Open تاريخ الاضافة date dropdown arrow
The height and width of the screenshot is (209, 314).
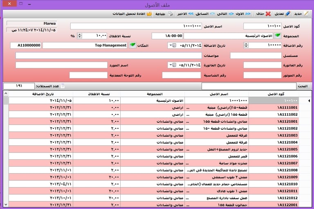(170, 45)
